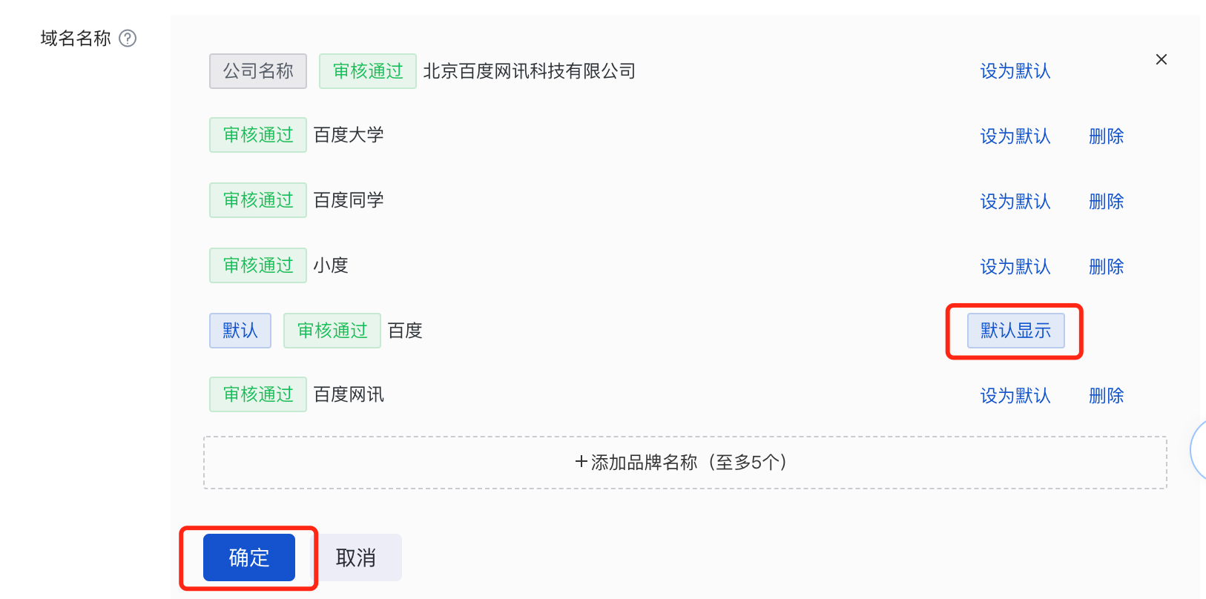
Task: Set 小度 as default
Action: (x=1015, y=267)
